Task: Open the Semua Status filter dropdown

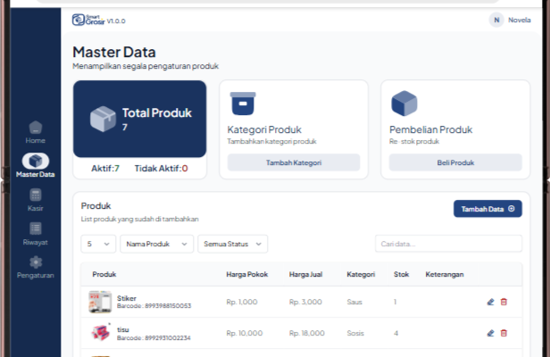Action: pos(232,244)
